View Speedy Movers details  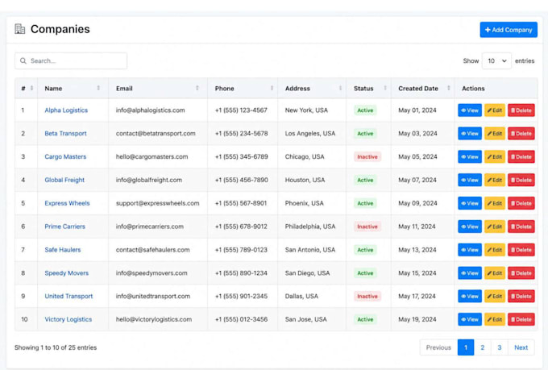point(470,272)
